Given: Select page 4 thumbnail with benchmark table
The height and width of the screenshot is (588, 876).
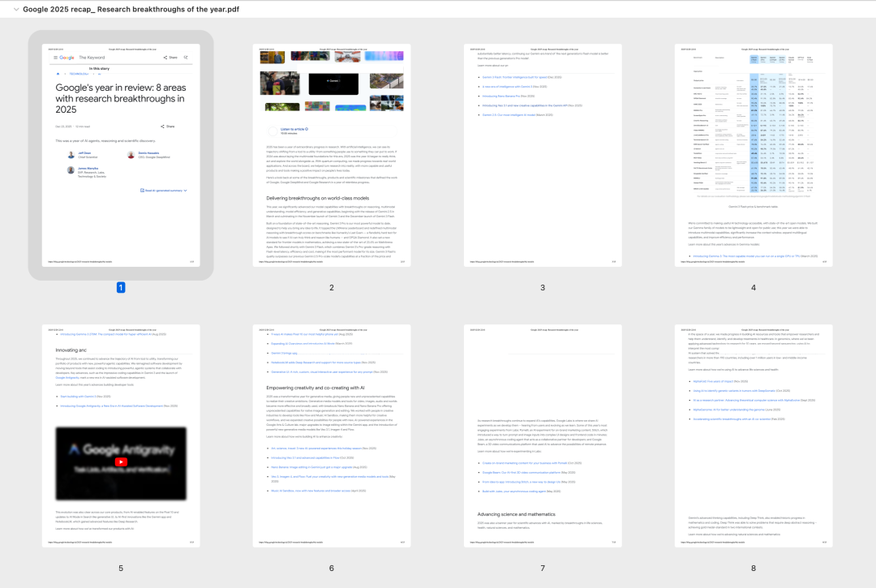Looking at the screenshot, I should click(x=754, y=155).
